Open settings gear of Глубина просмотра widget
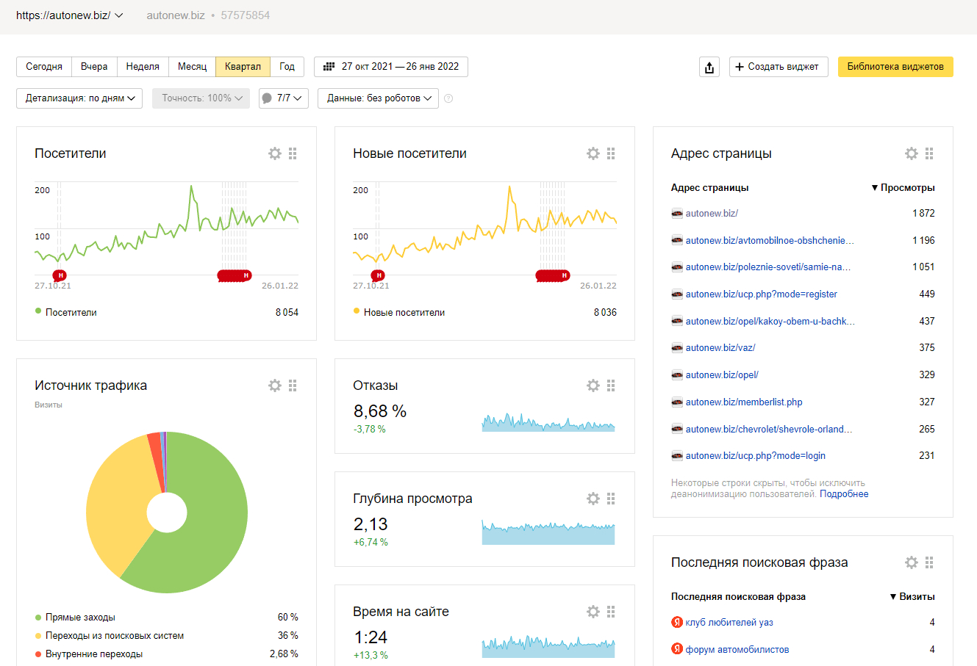This screenshot has height=666, width=977. coord(593,499)
